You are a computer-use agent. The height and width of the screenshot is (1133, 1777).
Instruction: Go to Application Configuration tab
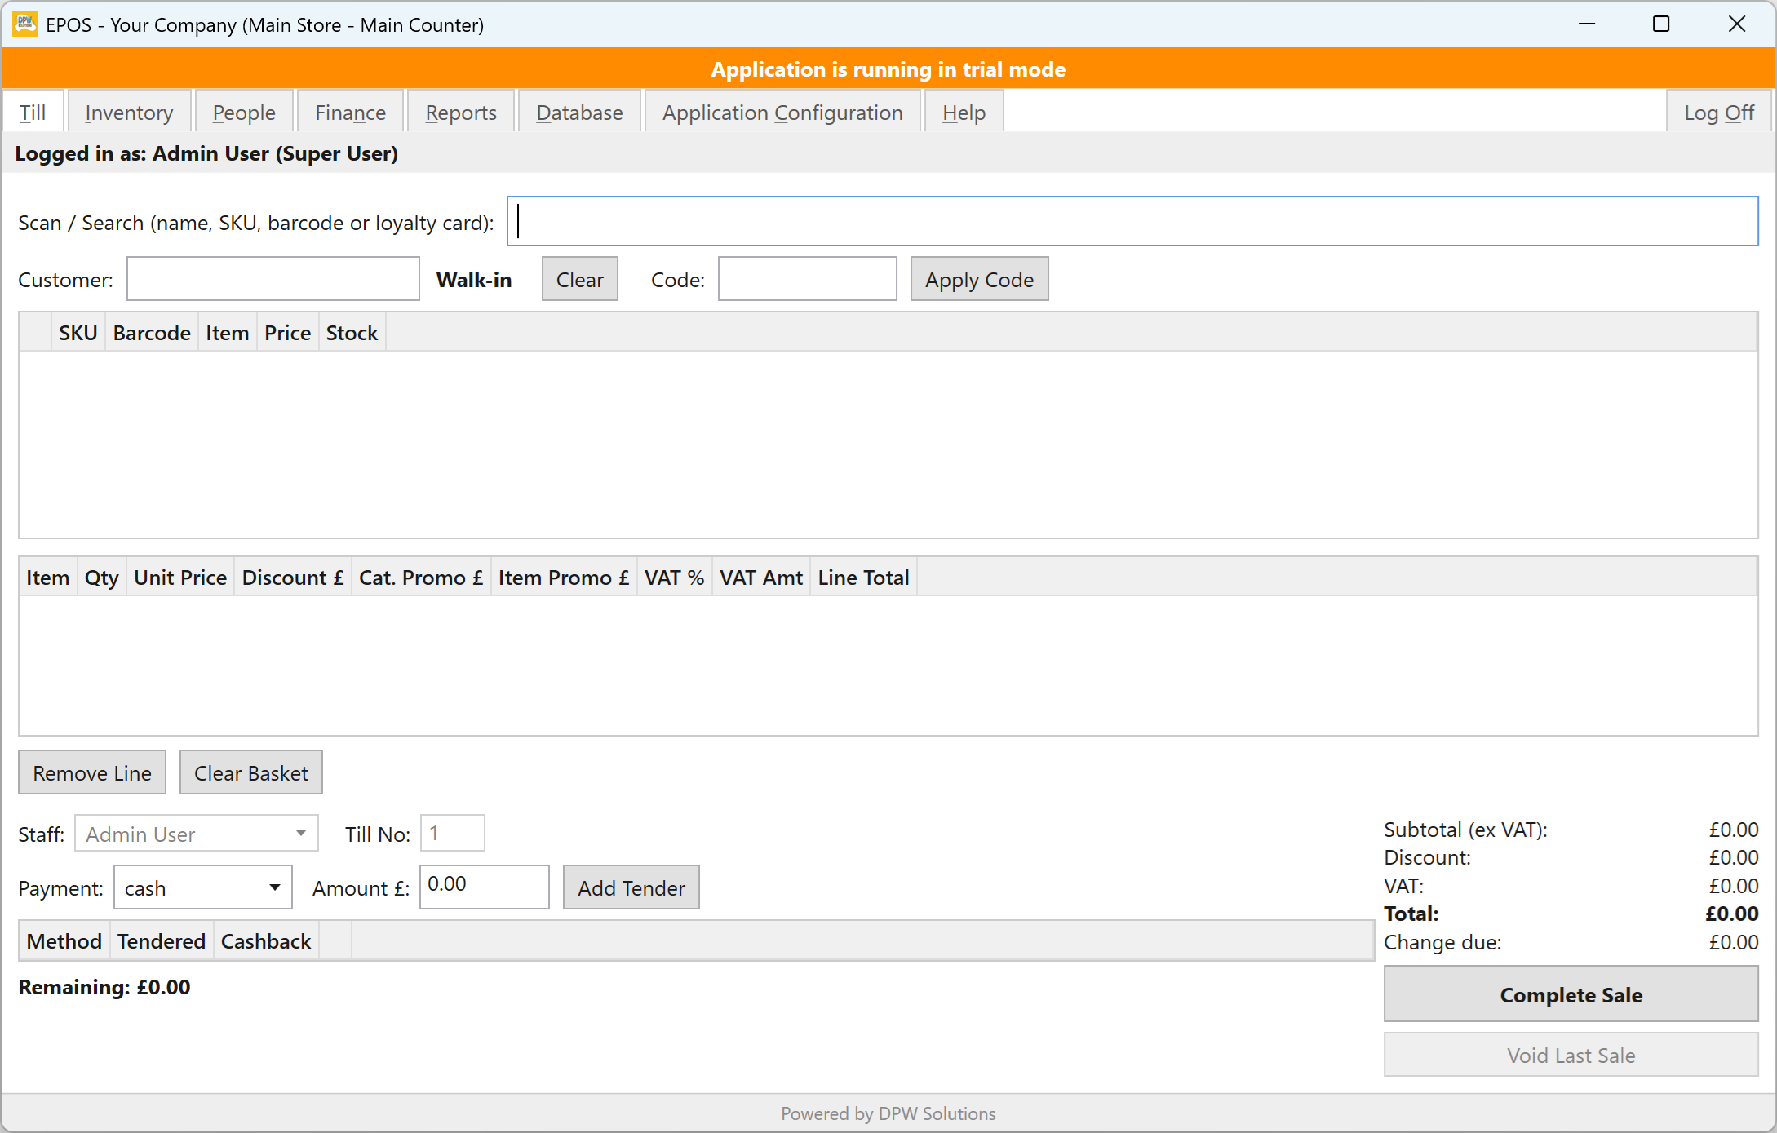tap(782, 112)
